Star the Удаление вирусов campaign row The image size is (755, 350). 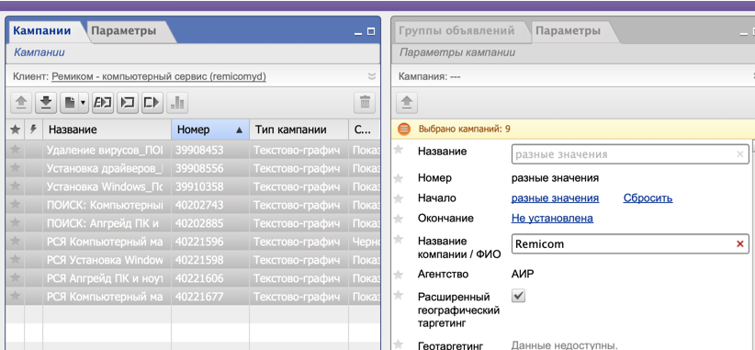pyautogui.click(x=15, y=151)
